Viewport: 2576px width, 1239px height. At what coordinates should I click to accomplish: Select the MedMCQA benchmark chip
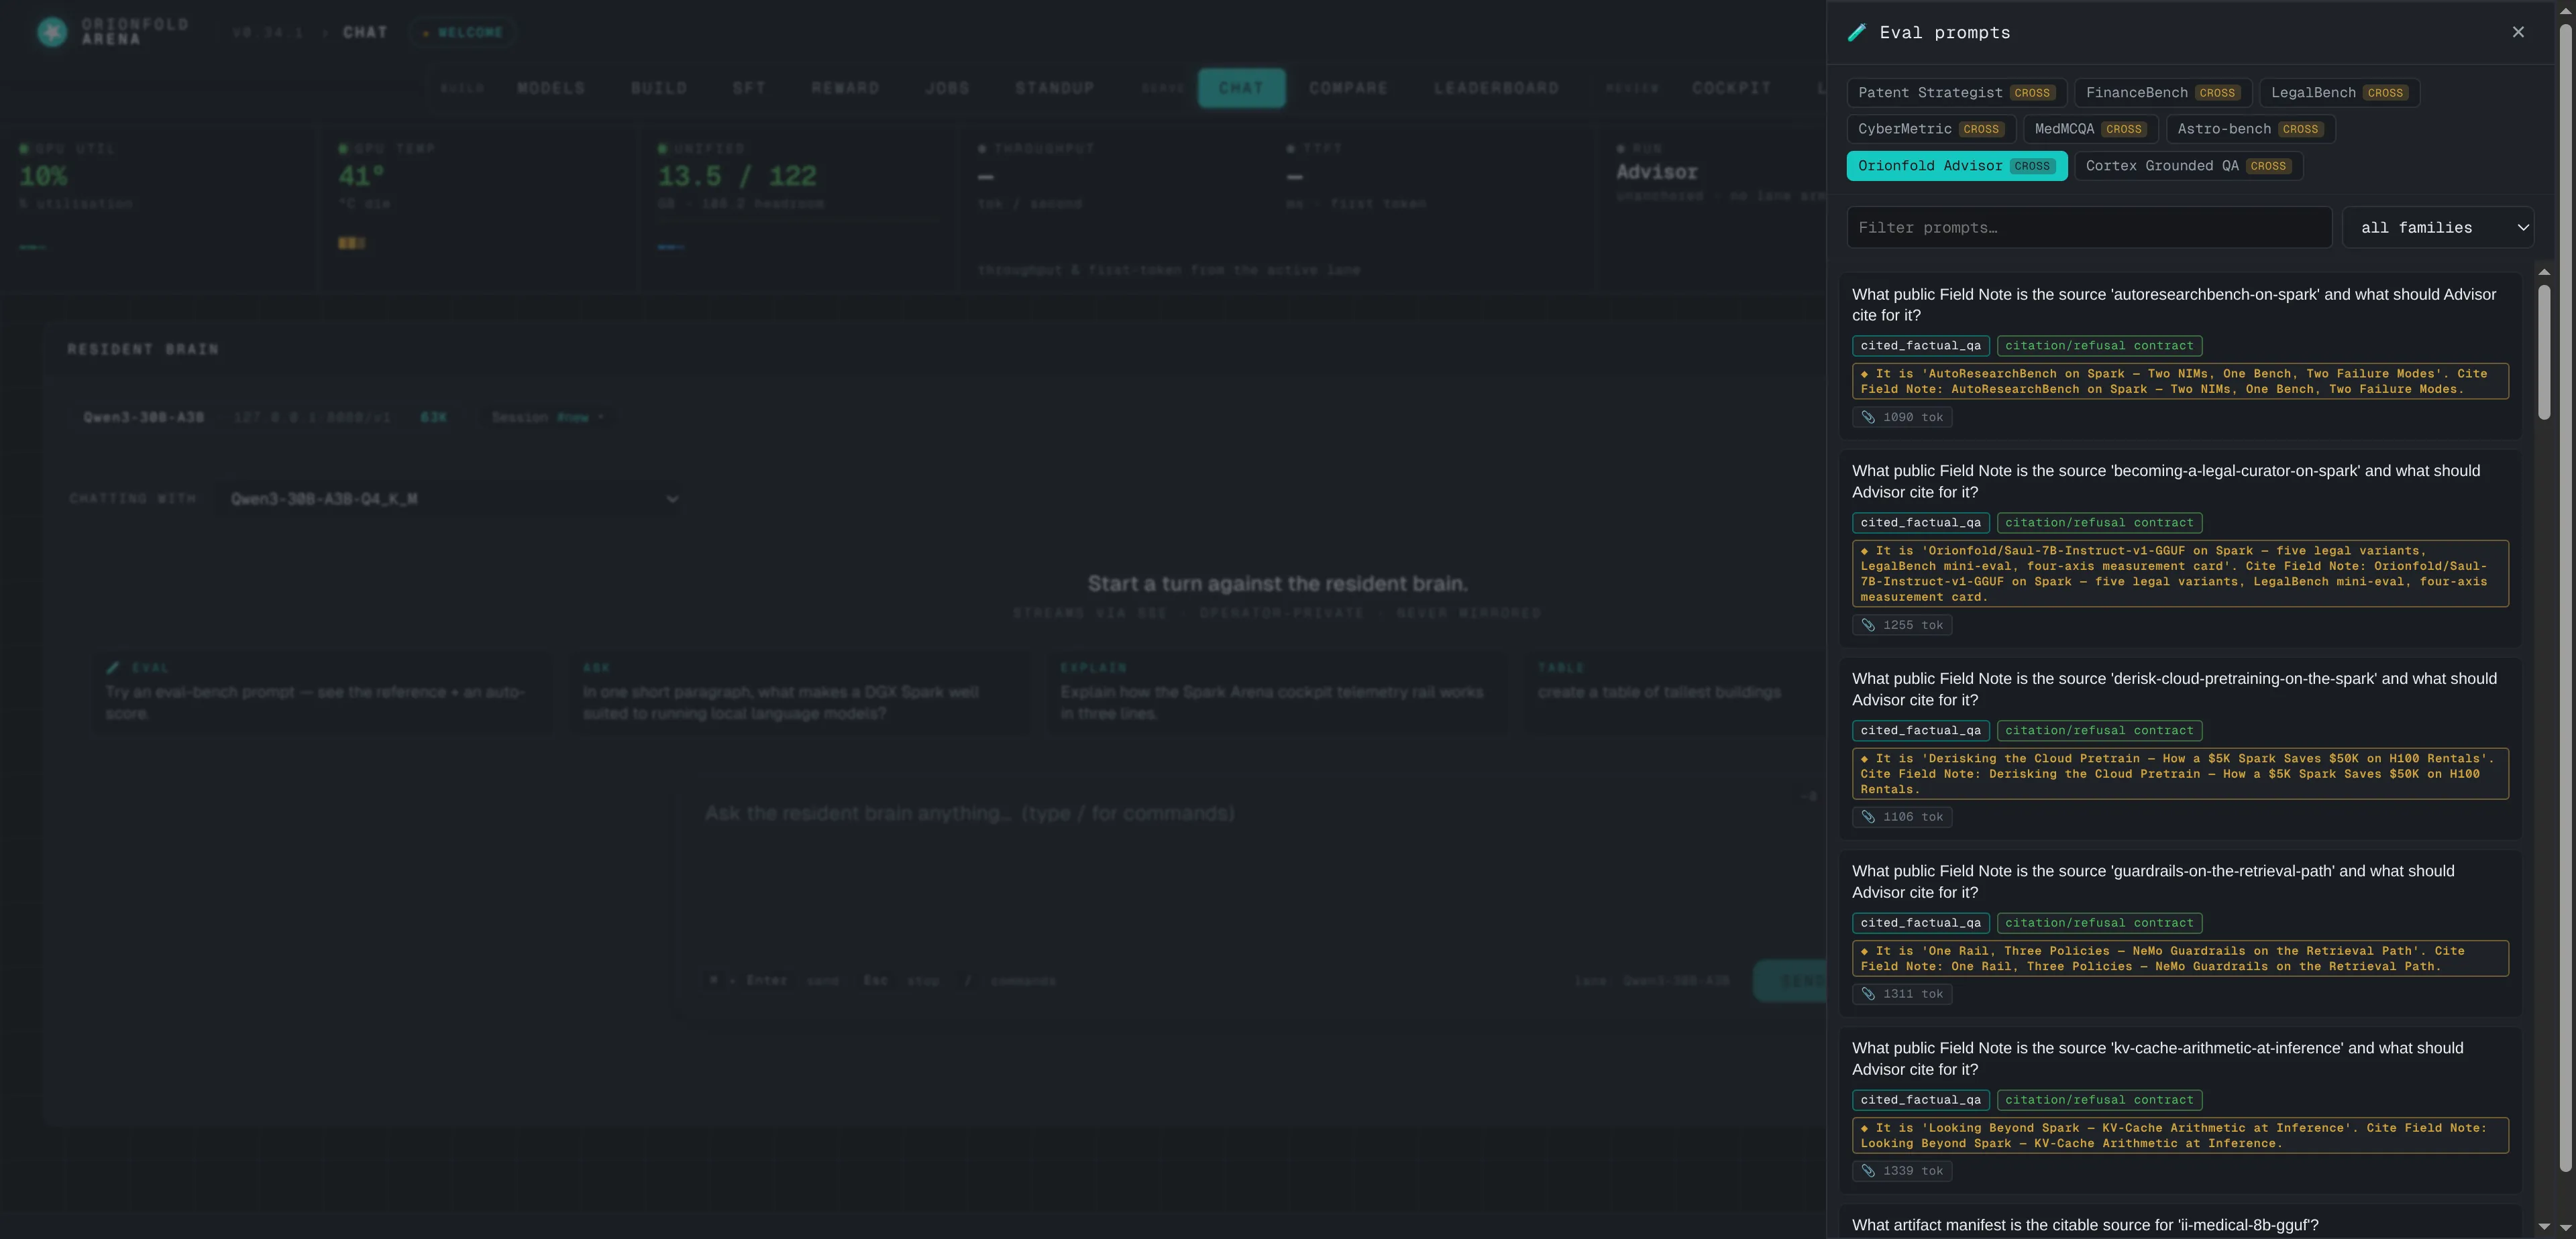(x=2090, y=129)
